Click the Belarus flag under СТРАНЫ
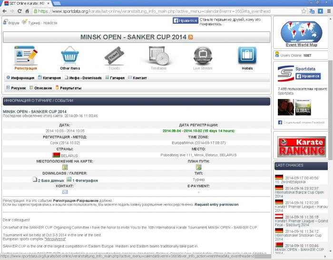 point(56,155)
